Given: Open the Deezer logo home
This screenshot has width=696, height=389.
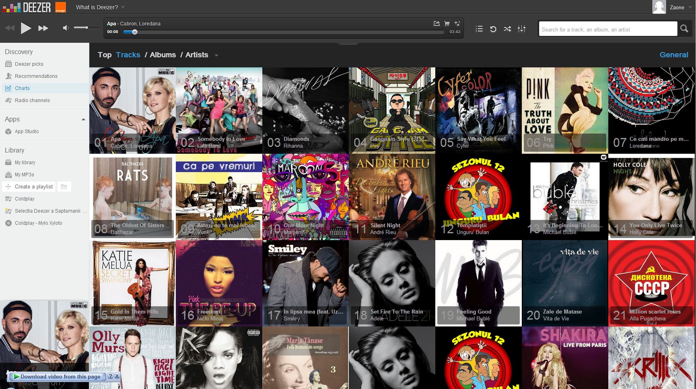Looking at the screenshot, I should (x=27, y=7).
